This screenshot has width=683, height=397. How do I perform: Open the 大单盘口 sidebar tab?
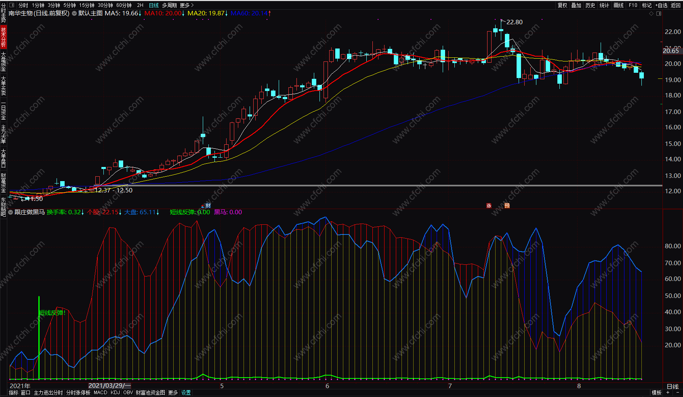3,158
